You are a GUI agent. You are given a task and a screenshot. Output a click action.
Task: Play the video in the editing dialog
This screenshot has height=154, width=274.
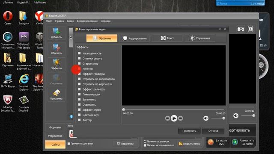174,118
